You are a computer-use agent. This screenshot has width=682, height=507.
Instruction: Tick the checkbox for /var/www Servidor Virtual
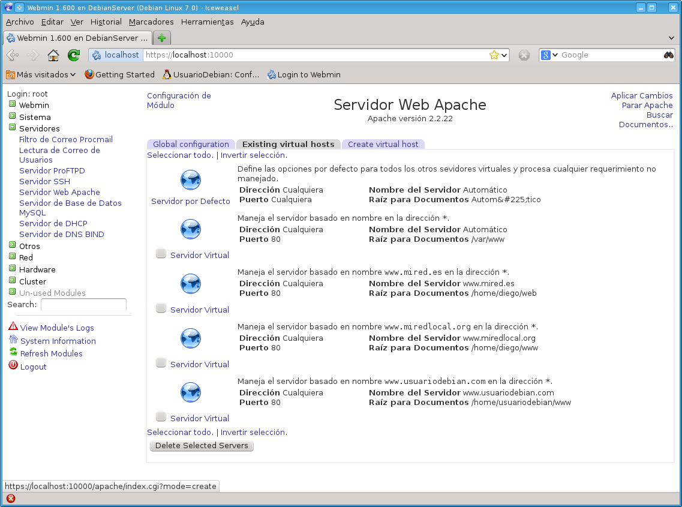coord(161,253)
